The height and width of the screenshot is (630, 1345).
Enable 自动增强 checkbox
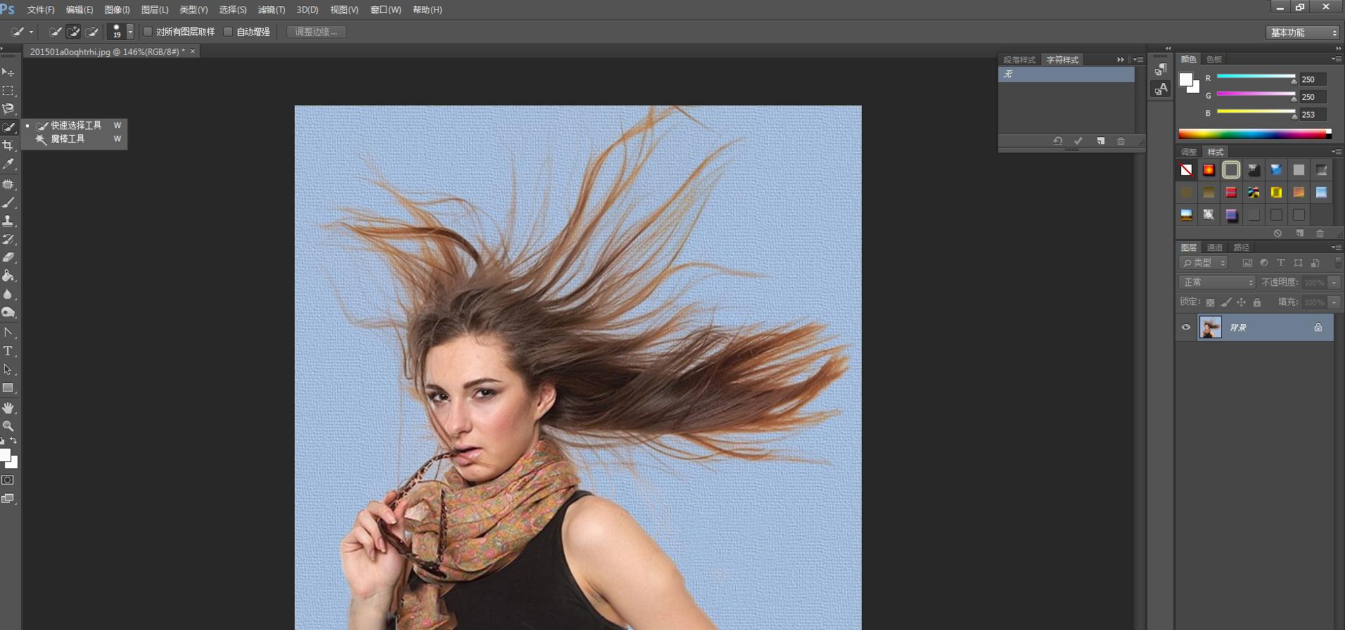(228, 32)
